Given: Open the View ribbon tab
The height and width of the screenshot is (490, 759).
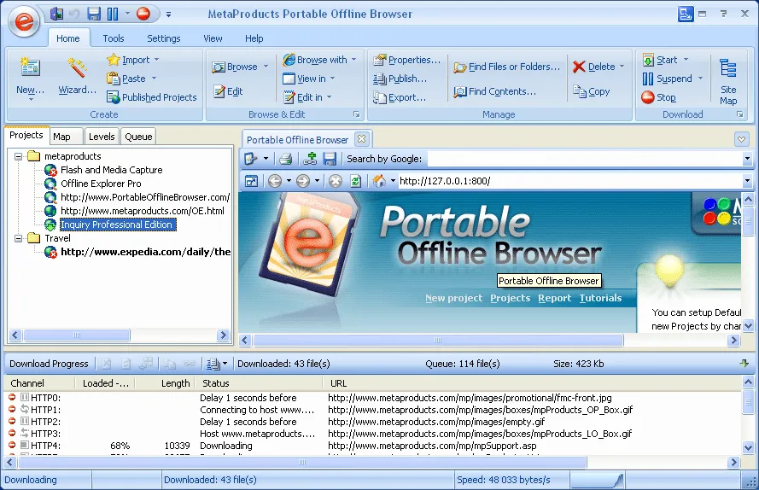Looking at the screenshot, I should click(x=213, y=38).
